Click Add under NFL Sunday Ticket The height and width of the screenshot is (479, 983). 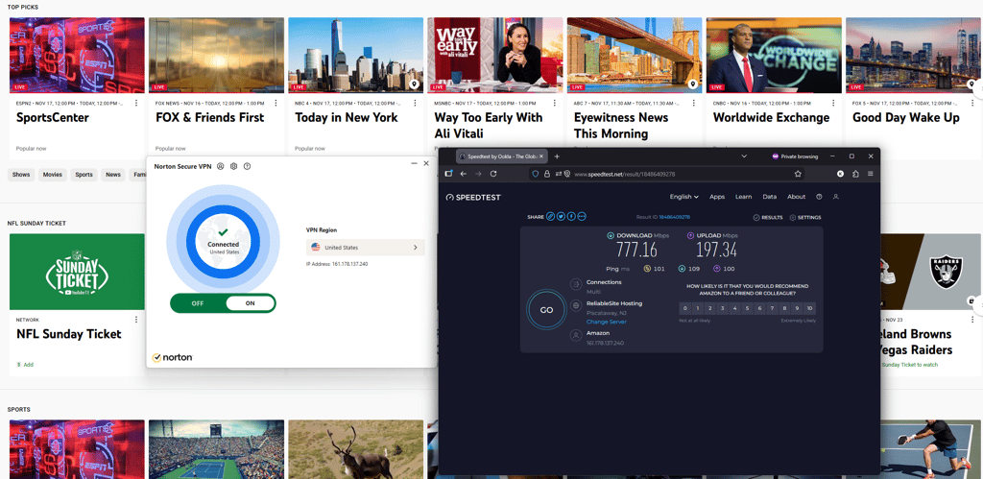[25, 364]
